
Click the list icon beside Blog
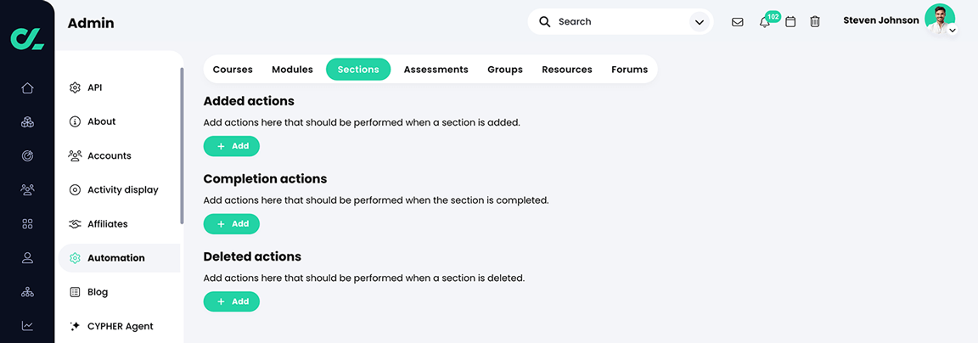[x=75, y=292]
